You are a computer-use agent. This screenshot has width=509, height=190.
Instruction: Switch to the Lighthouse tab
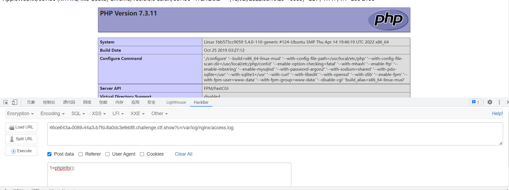tap(176, 102)
